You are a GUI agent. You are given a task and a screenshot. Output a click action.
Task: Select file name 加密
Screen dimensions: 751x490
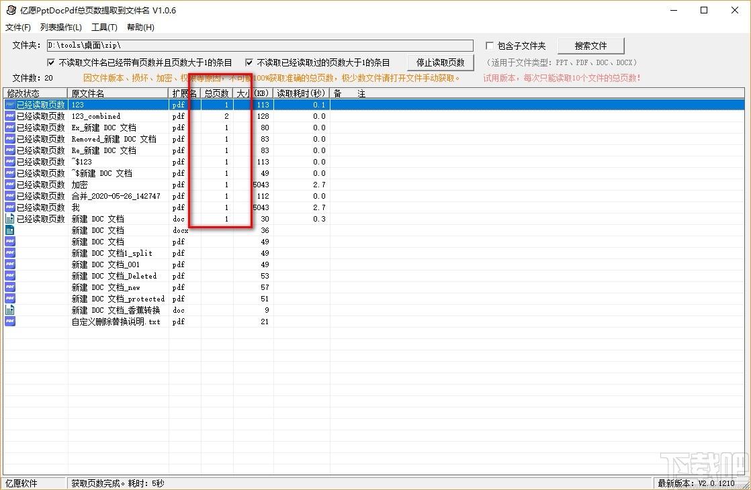pos(79,185)
